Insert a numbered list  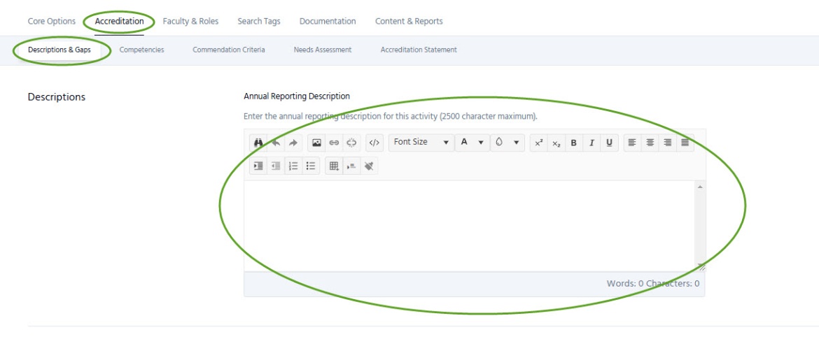tap(293, 166)
